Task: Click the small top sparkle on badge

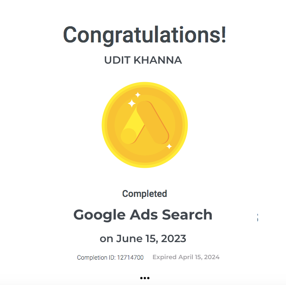Action: (x=138, y=95)
